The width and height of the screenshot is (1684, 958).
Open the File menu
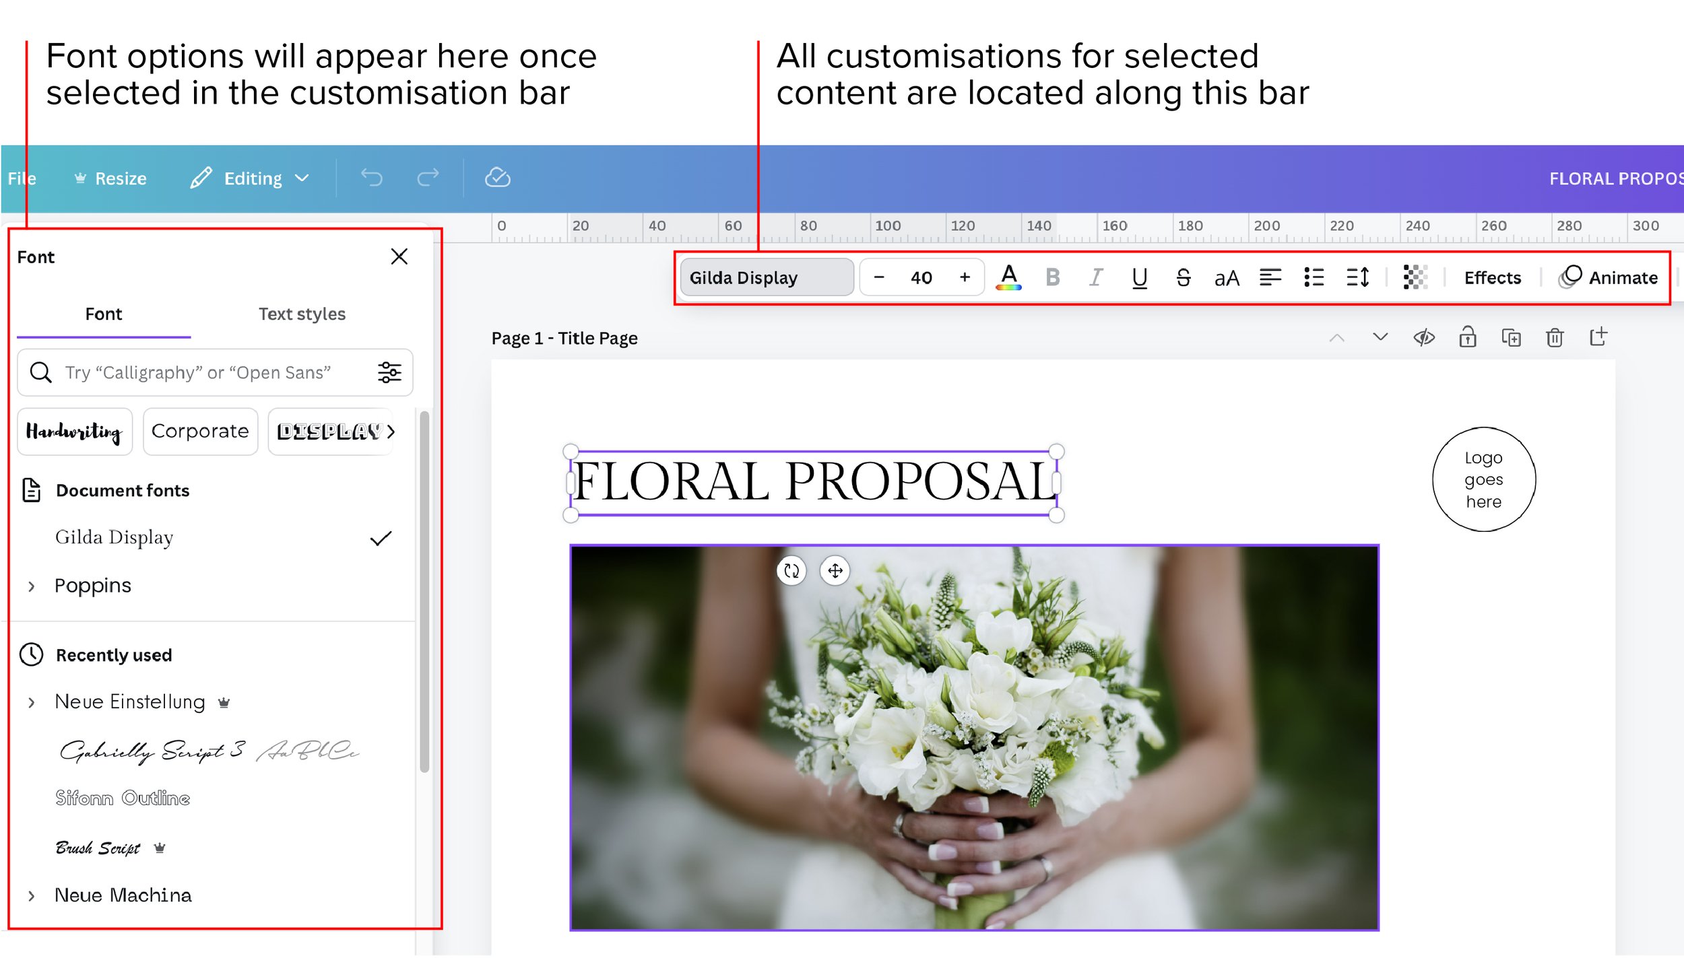pyautogui.click(x=22, y=178)
